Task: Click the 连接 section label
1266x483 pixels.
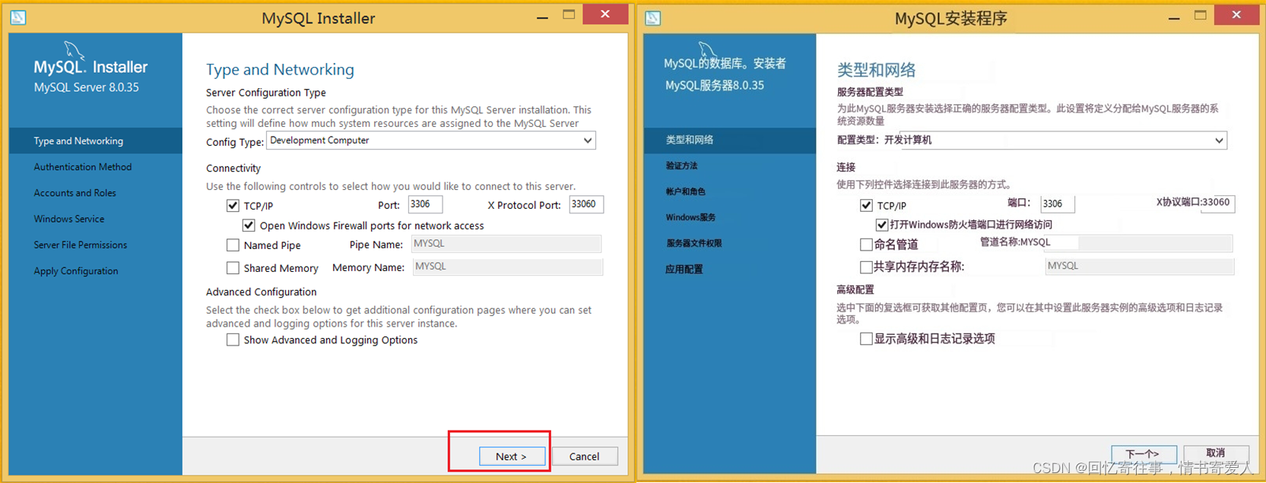Action: tap(846, 167)
